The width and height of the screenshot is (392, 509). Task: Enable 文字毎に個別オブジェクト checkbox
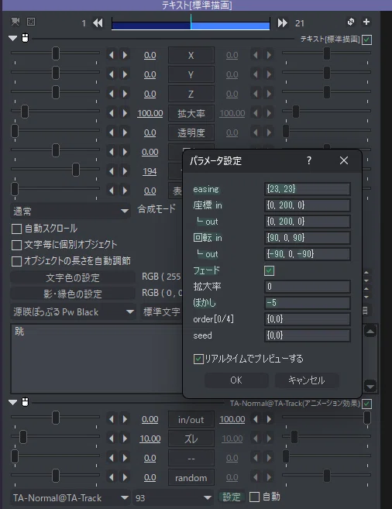(16, 245)
